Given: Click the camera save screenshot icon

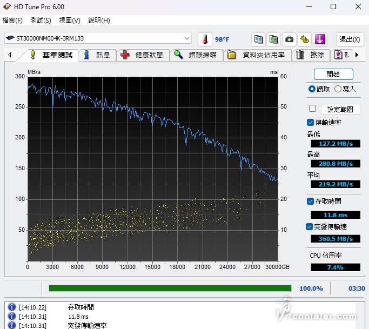Looking at the screenshot, I should (x=289, y=39).
